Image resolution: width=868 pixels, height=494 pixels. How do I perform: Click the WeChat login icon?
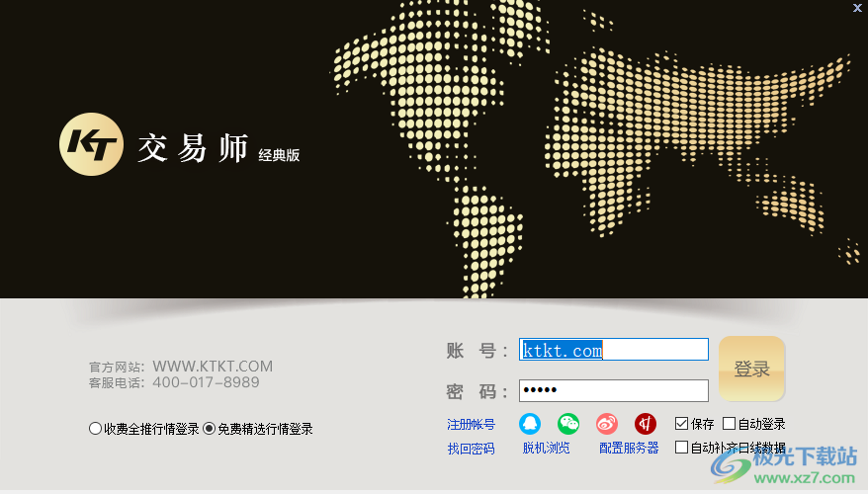(x=568, y=424)
